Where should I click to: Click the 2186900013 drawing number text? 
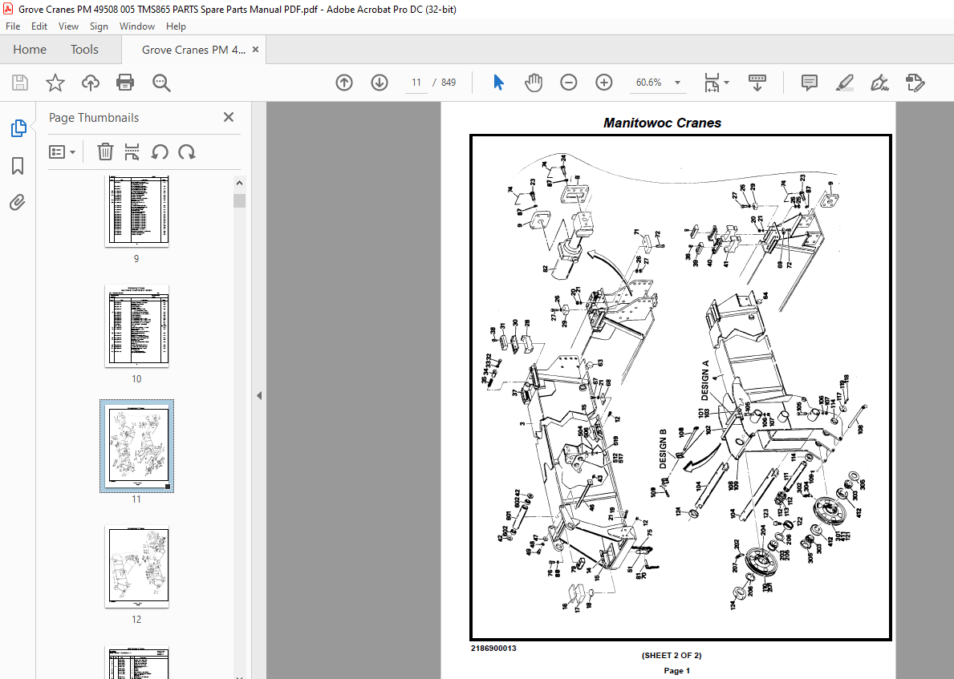coord(493,648)
